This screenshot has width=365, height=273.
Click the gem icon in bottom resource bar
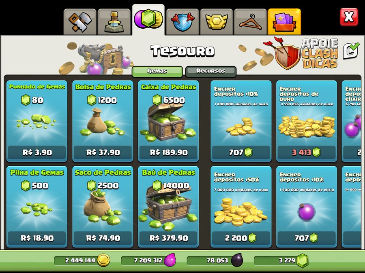pos(303,260)
